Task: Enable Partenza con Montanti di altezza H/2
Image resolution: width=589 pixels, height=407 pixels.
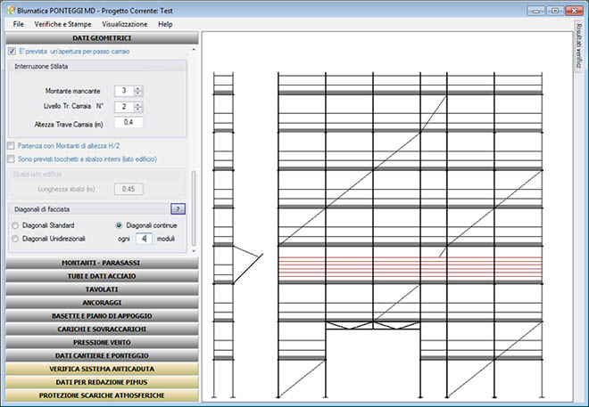Action: (11, 145)
